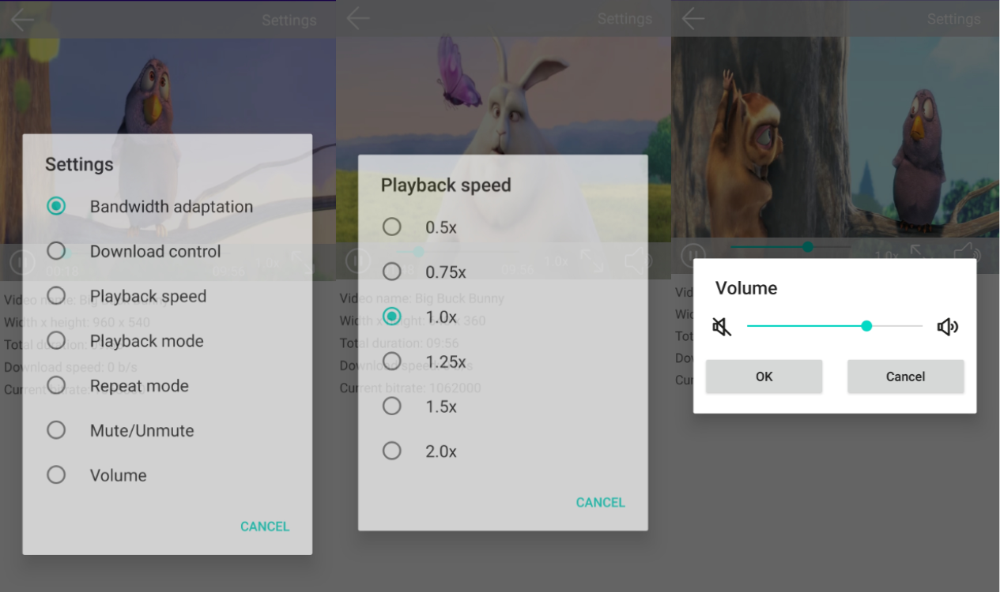The width and height of the screenshot is (1000, 592).
Task: Tap fullscreen icon in middle video player
Action: (593, 260)
